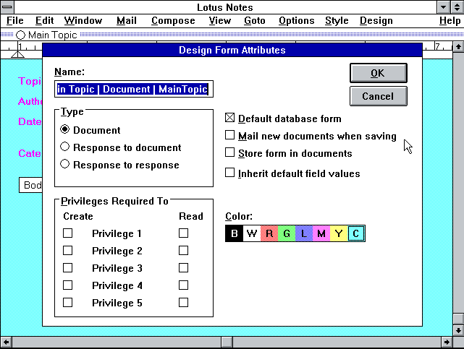Check Create box for Privilege 1

pos(68,233)
